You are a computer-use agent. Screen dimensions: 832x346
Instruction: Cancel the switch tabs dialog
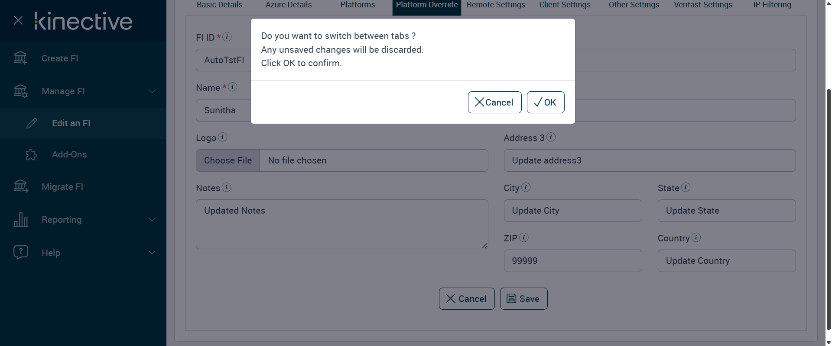[x=494, y=103]
